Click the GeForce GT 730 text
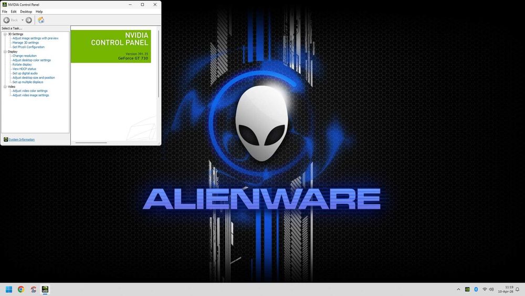525x296 pixels. click(x=133, y=58)
